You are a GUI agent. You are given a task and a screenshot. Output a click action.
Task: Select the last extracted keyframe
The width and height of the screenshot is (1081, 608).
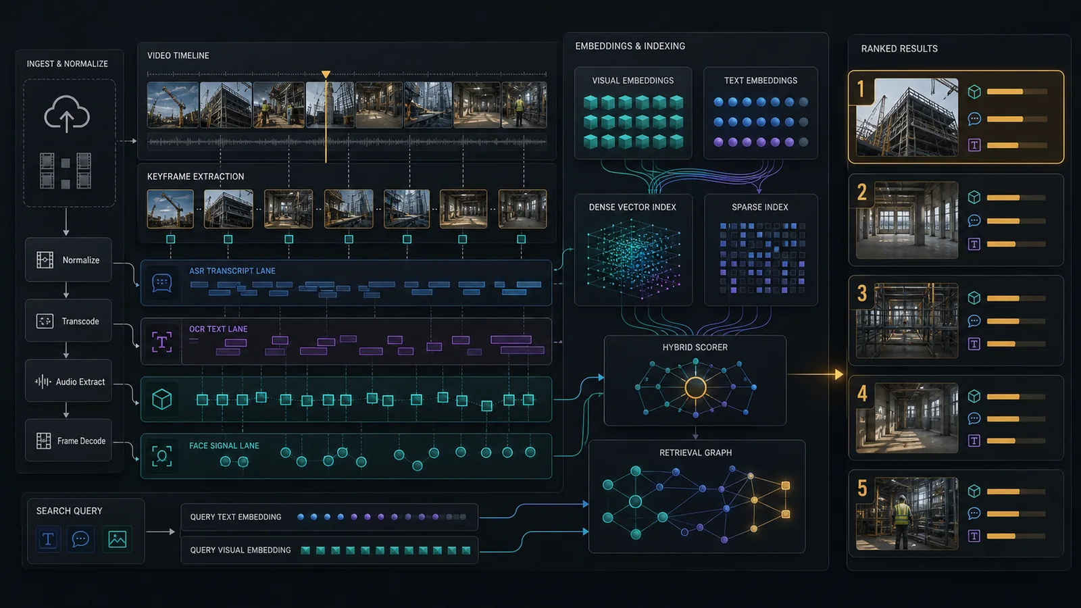[x=522, y=209]
